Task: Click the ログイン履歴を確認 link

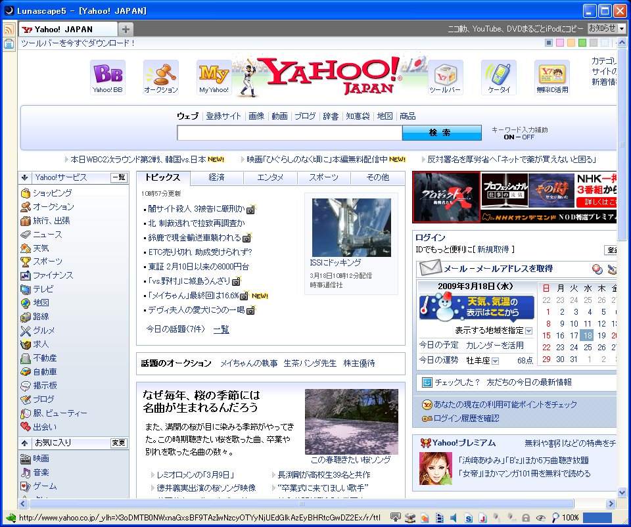Action: (x=467, y=419)
